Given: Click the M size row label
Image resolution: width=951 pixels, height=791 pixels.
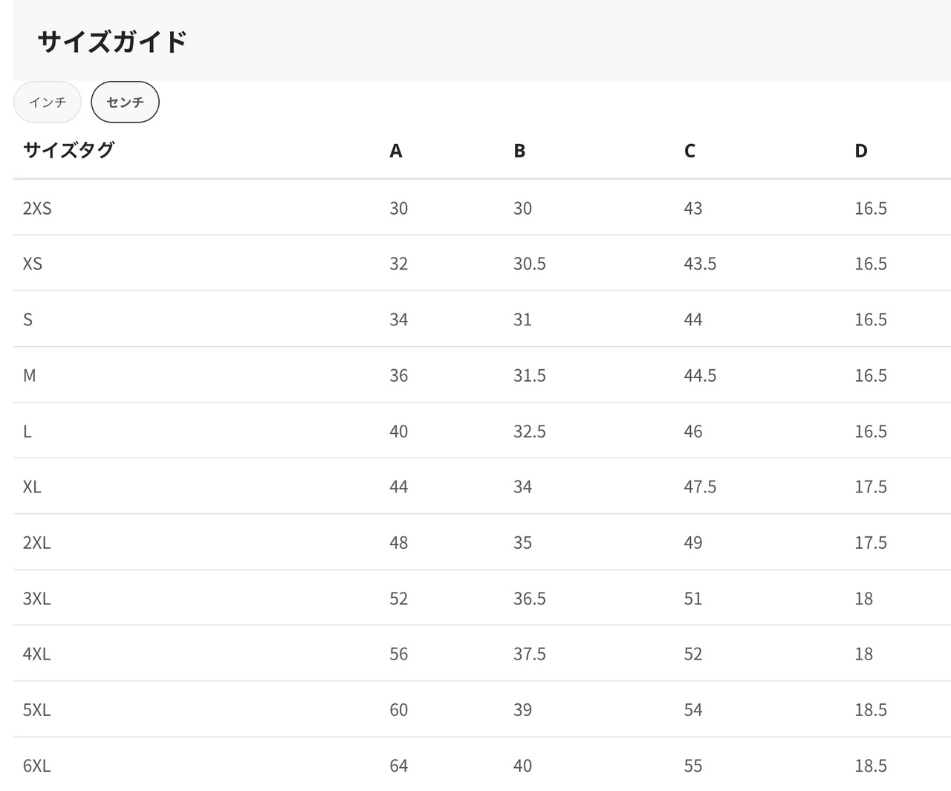Looking at the screenshot, I should click(30, 375).
